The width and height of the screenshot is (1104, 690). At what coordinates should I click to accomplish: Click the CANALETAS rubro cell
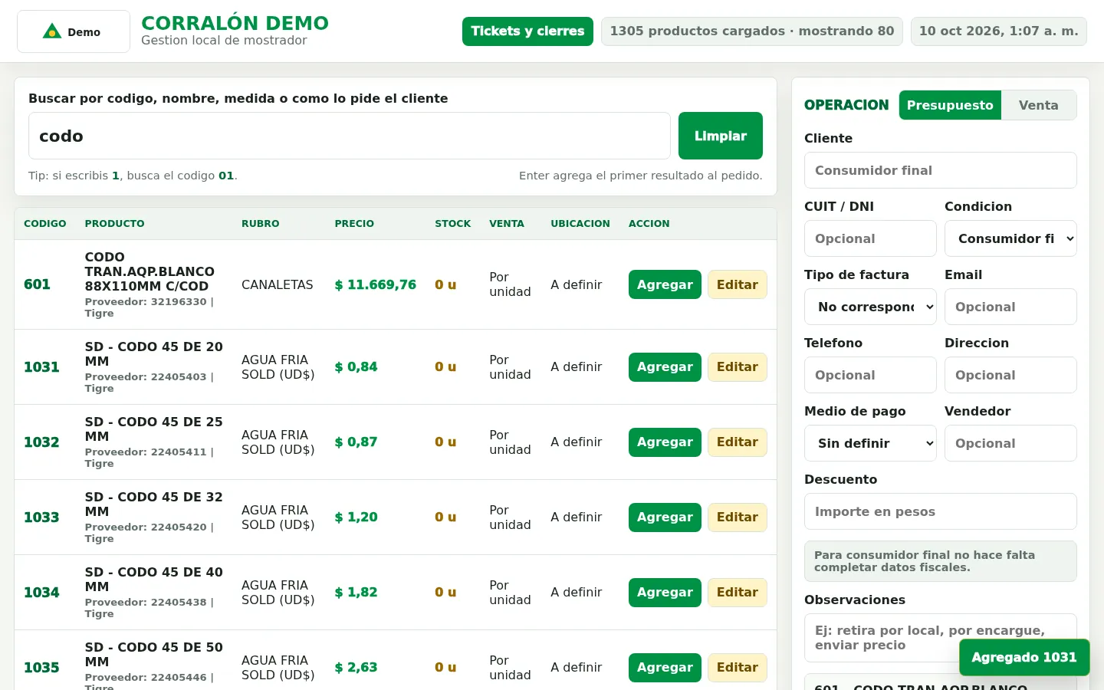[x=278, y=284]
